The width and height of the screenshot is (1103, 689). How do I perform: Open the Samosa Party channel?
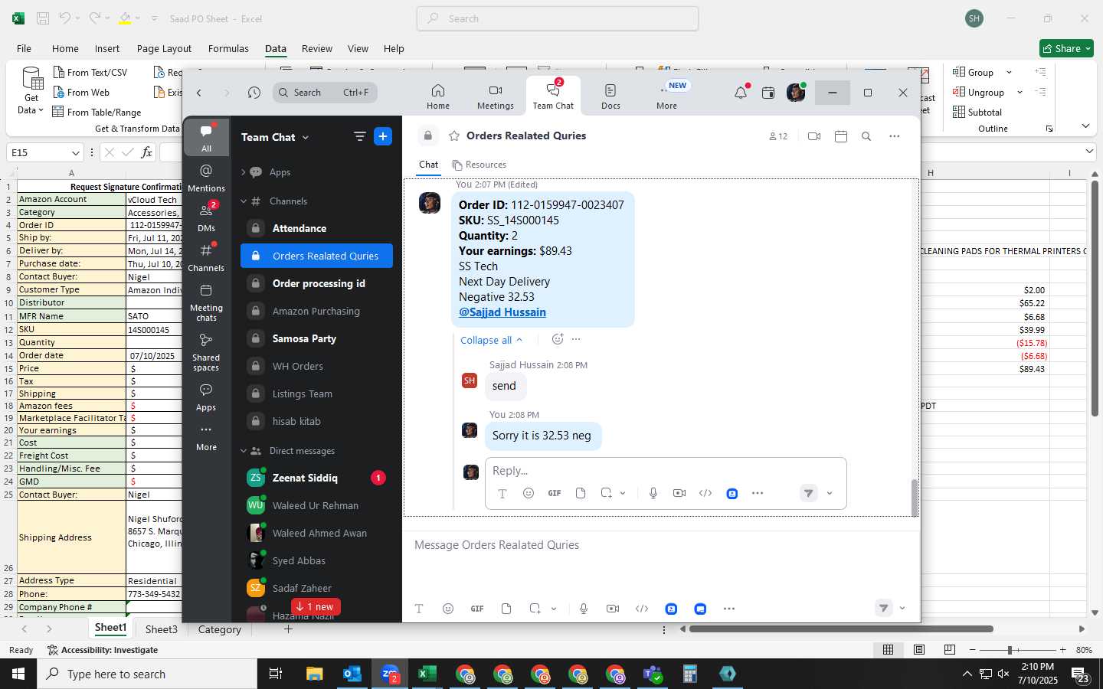(316, 338)
